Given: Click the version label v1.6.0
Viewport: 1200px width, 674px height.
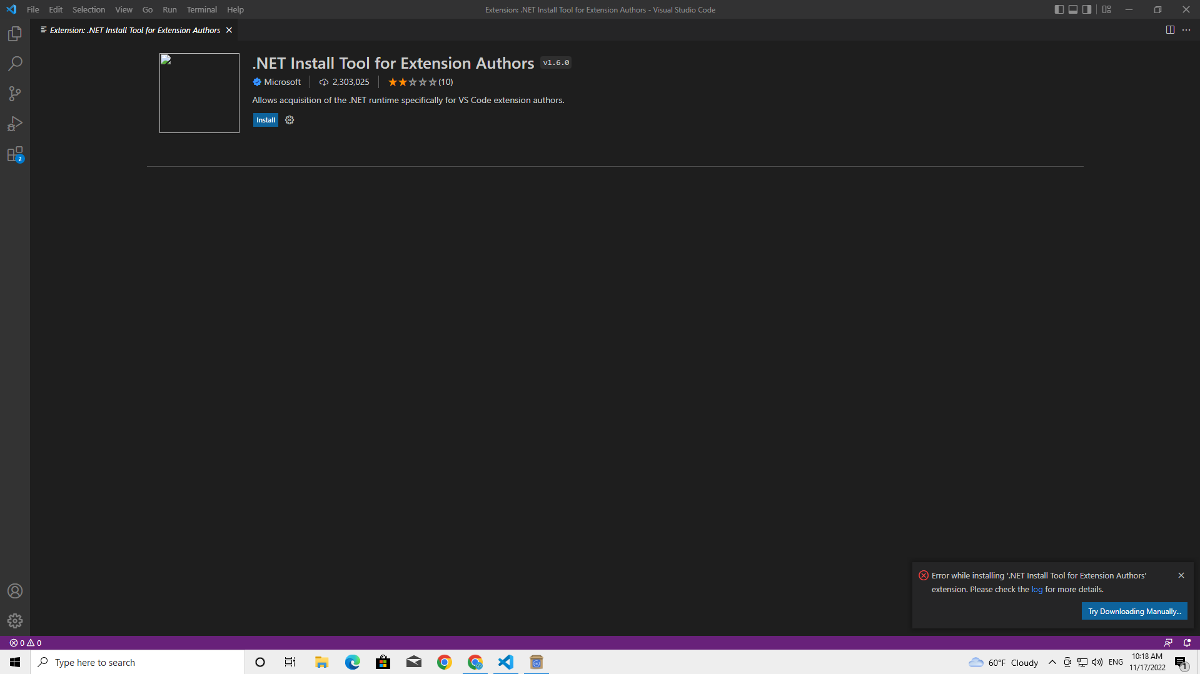Looking at the screenshot, I should [x=556, y=62].
